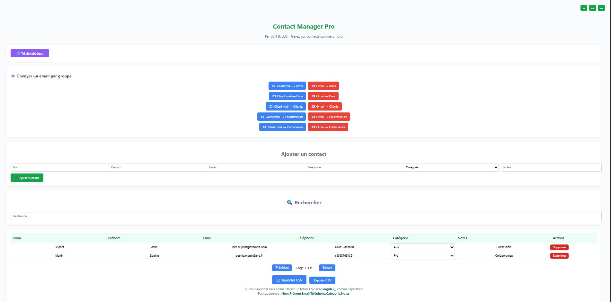This screenshot has height=302, width=611.
Task: Send Client mail to Amis group
Action: [x=287, y=86]
